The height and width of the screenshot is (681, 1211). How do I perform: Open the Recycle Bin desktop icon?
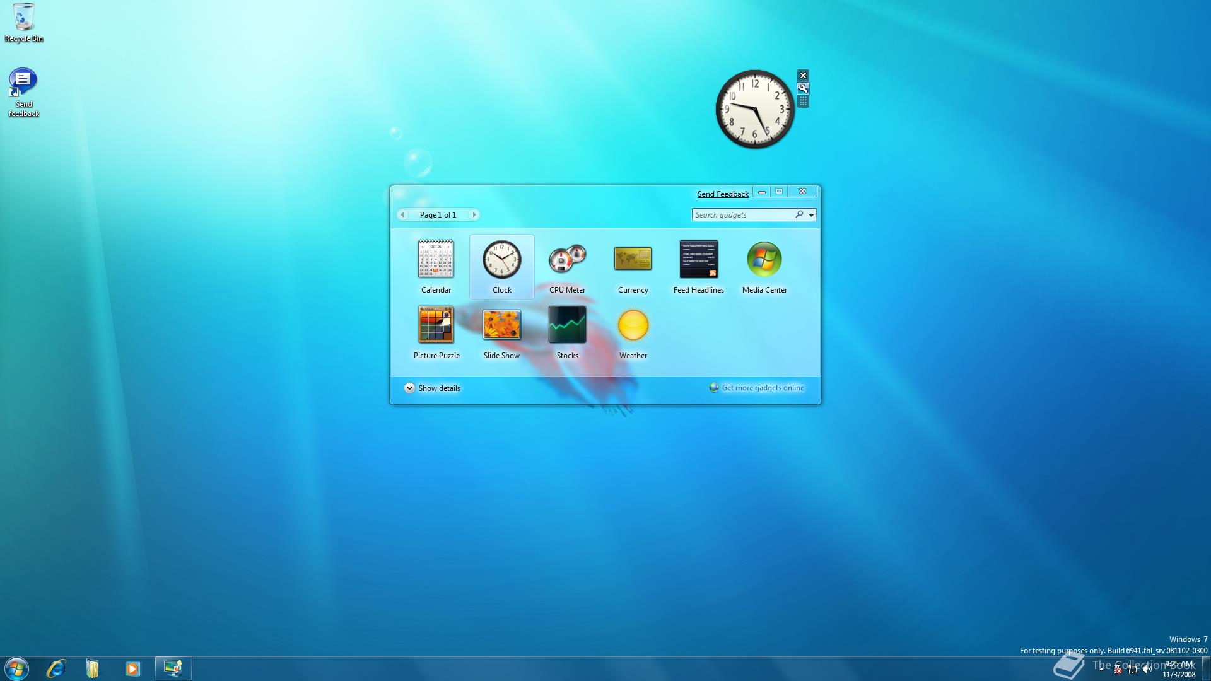[x=24, y=23]
